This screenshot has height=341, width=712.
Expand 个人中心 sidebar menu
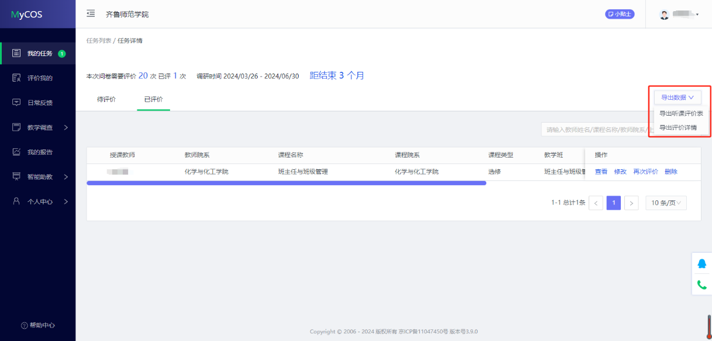click(x=40, y=201)
